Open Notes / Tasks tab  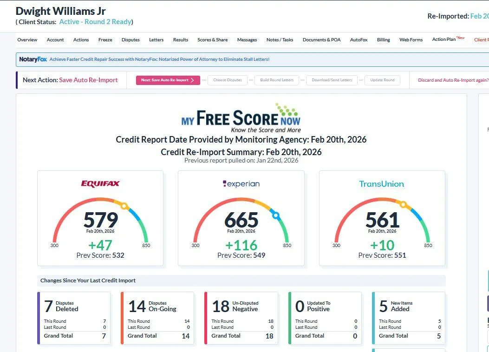click(x=280, y=39)
